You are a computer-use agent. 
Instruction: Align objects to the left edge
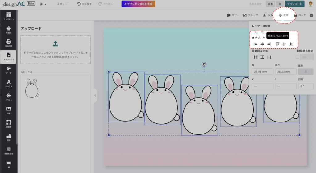click(255, 44)
